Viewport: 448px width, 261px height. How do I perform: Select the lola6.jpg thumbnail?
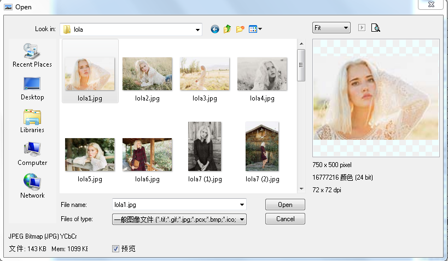(147, 155)
